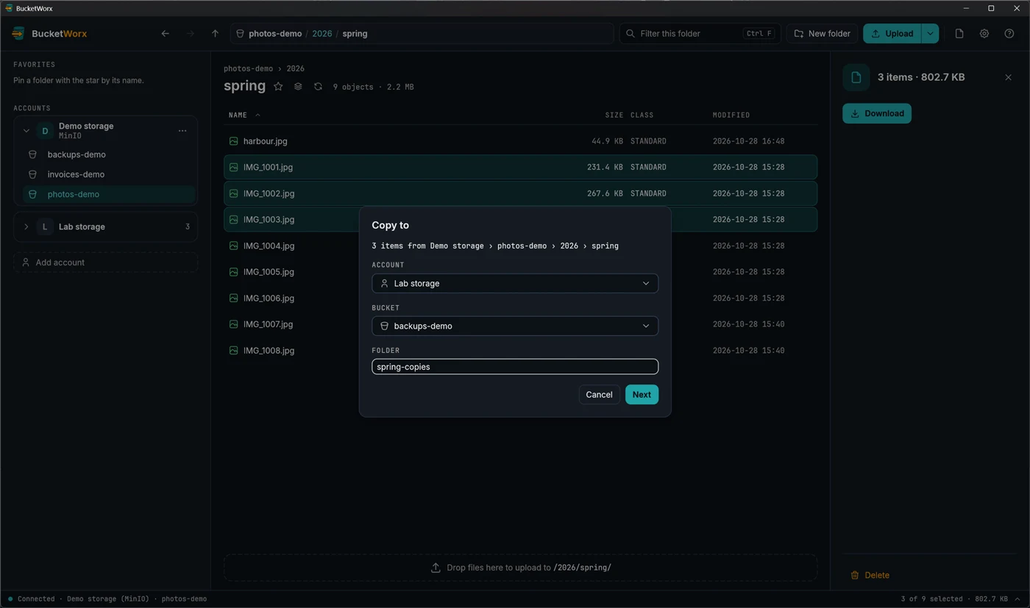Click photos-demo breadcrumb above spring title

coord(248,68)
